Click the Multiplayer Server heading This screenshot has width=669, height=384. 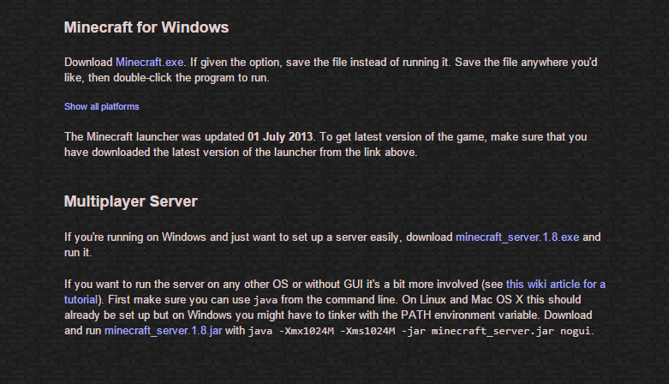click(130, 201)
